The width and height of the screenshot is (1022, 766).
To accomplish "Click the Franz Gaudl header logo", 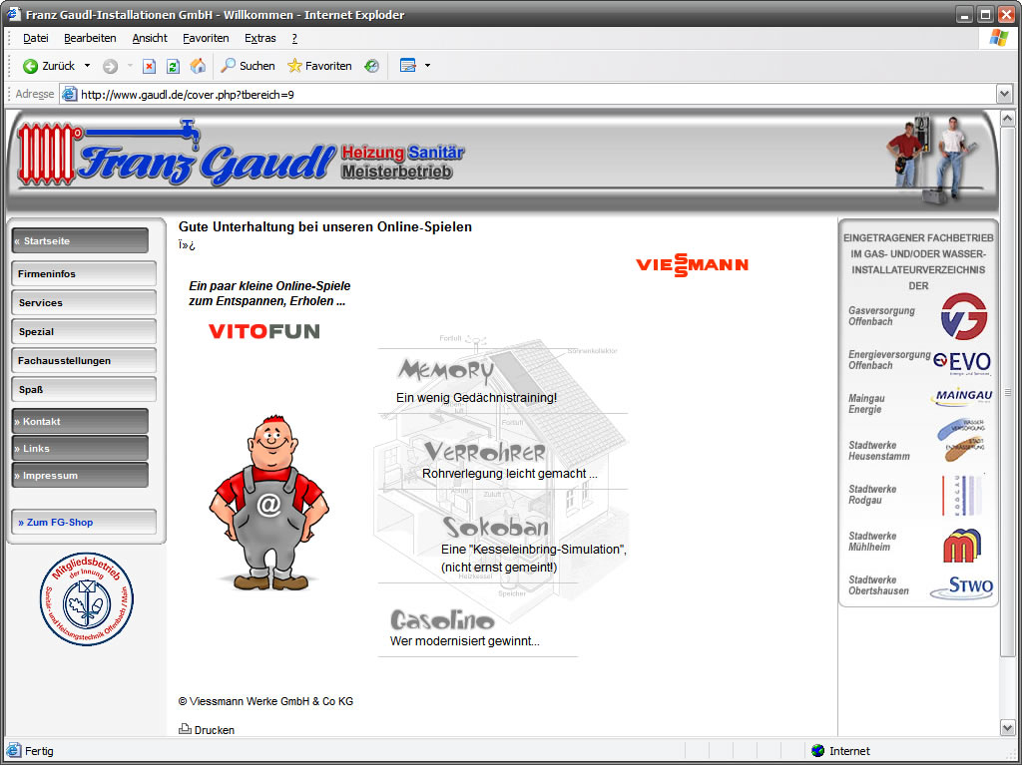I will tap(240, 155).
